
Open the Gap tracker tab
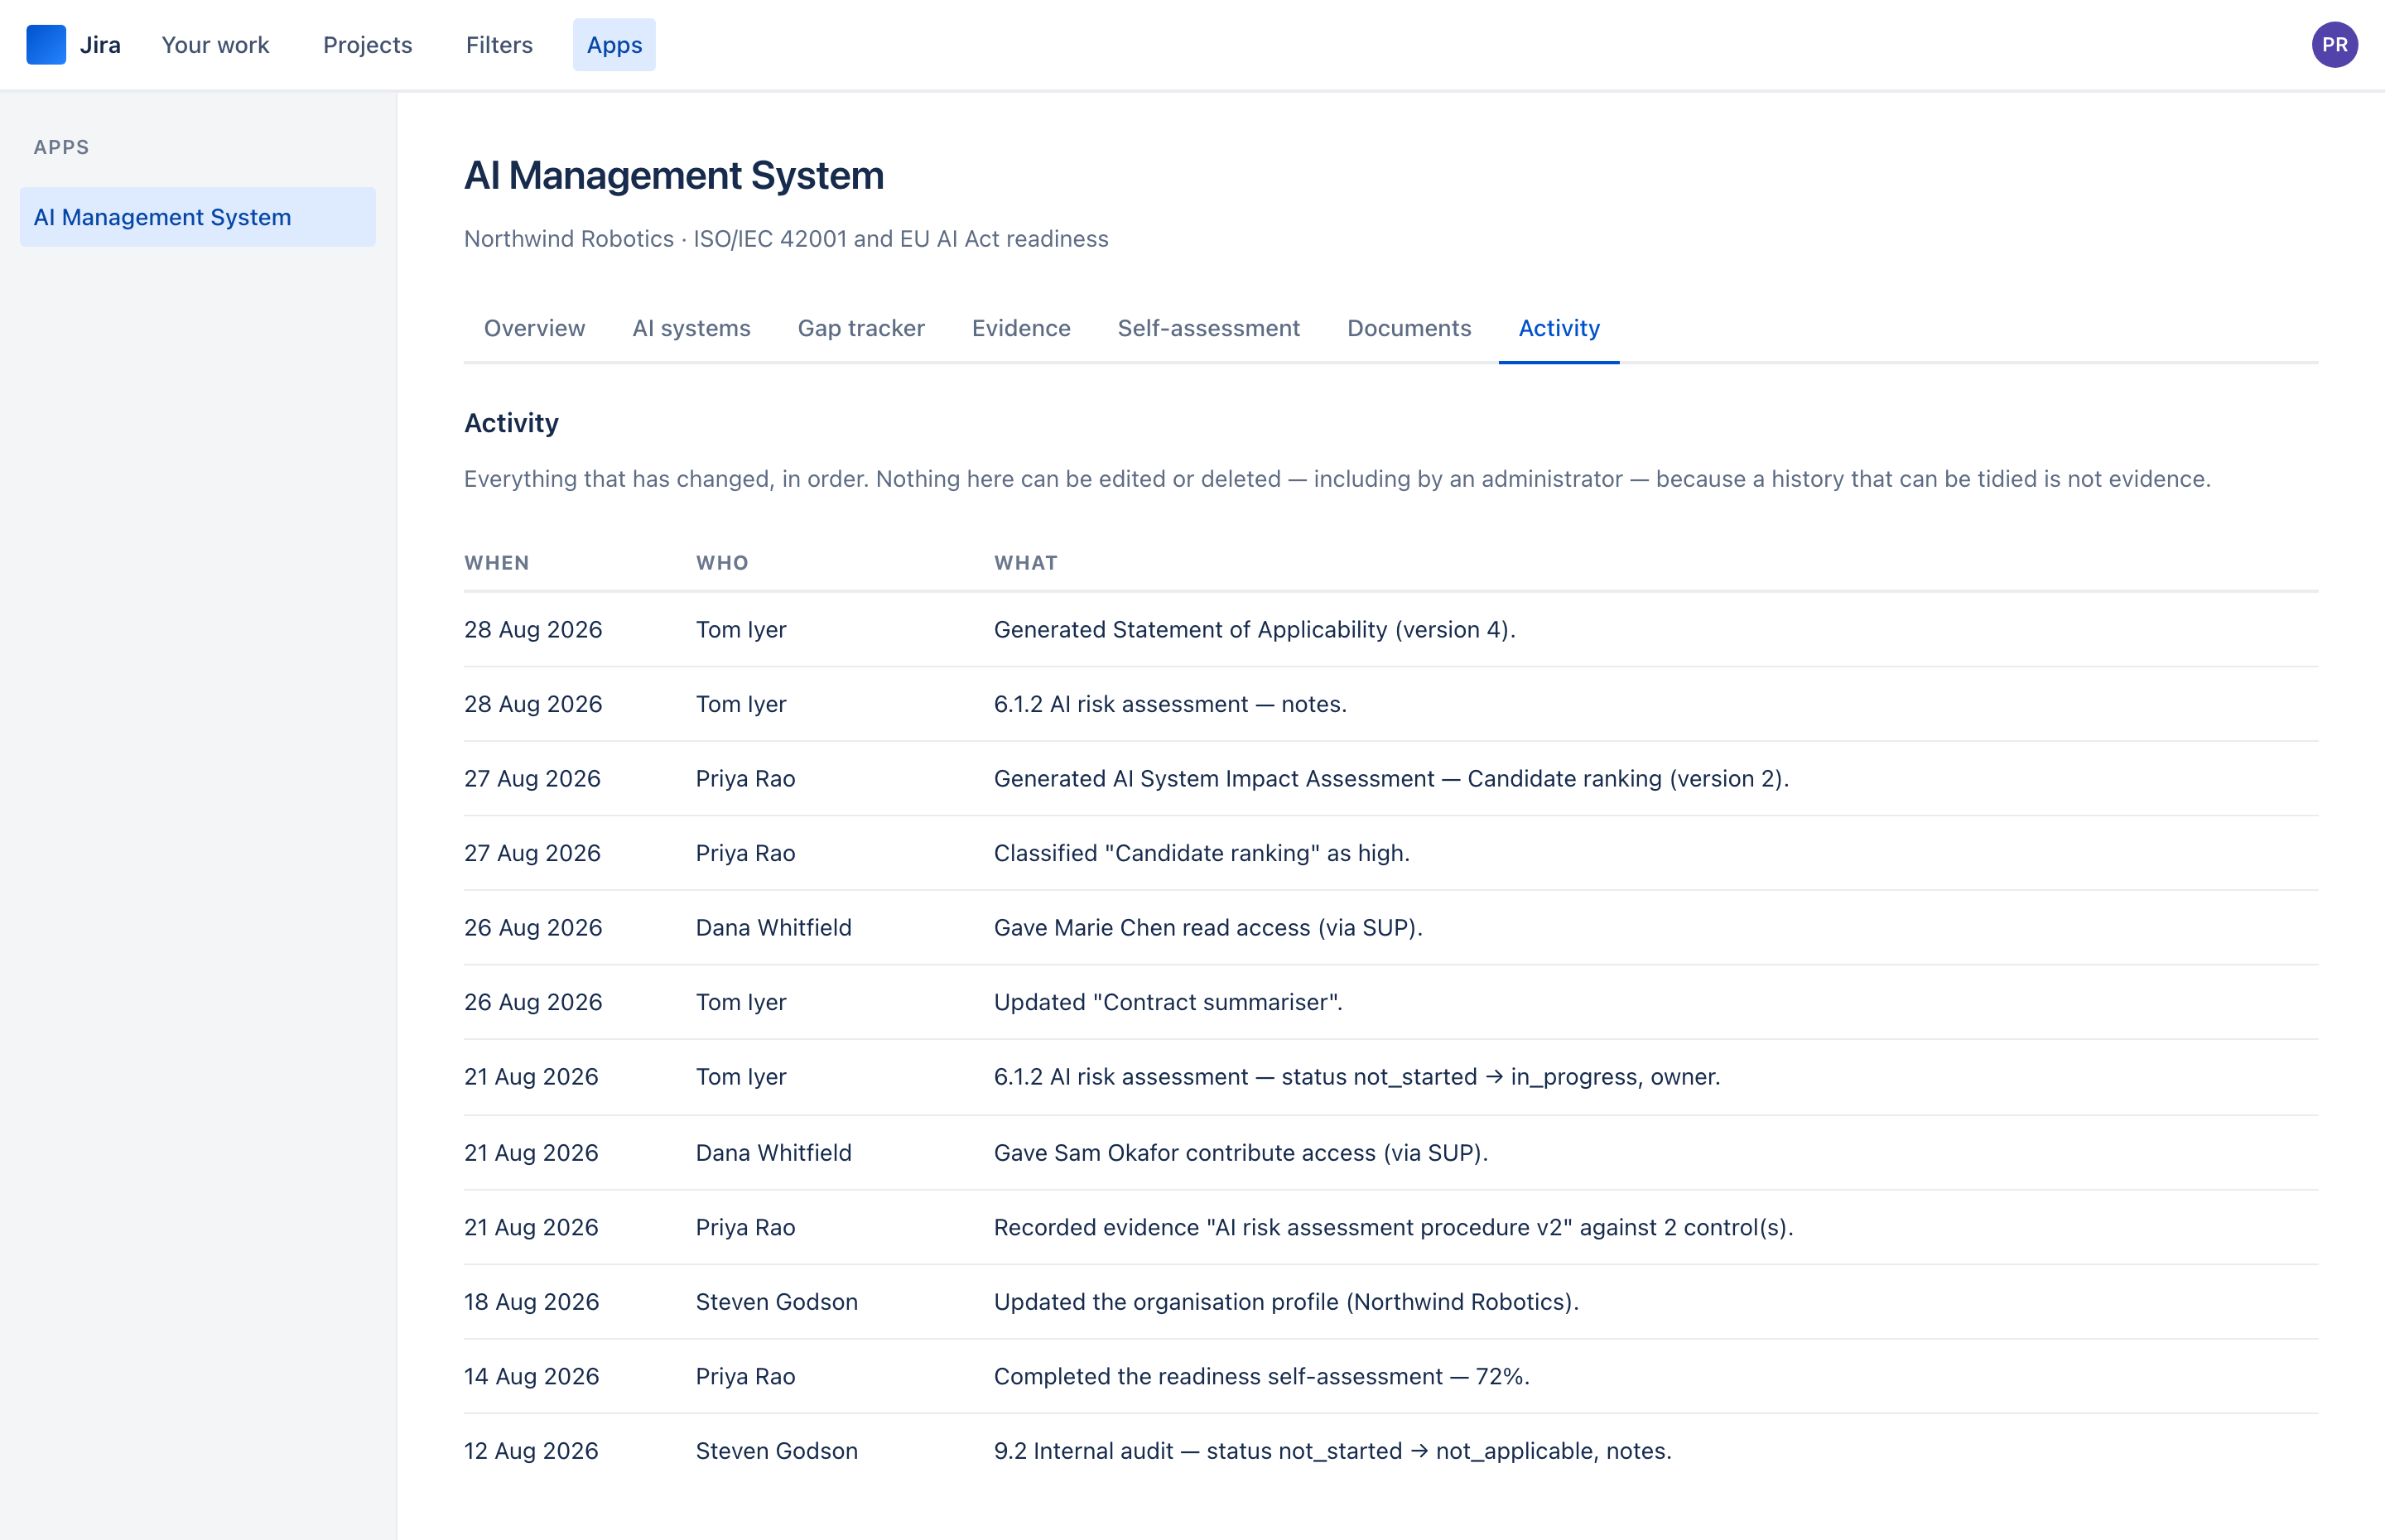coord(861,328)
